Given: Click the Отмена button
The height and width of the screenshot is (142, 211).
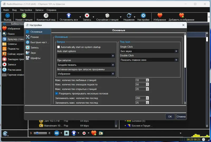Looking at the screenshot, I should coord(181,116).
